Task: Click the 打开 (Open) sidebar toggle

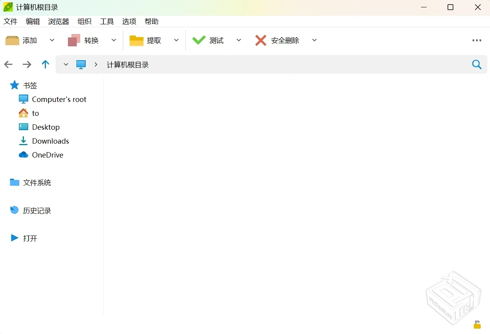Action: [x=15, y=238]
